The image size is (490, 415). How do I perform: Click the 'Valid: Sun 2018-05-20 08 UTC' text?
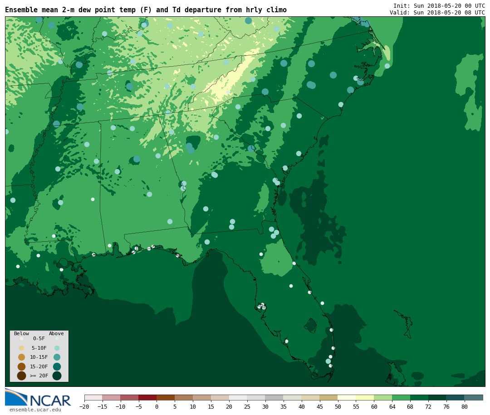click(437, 13)
